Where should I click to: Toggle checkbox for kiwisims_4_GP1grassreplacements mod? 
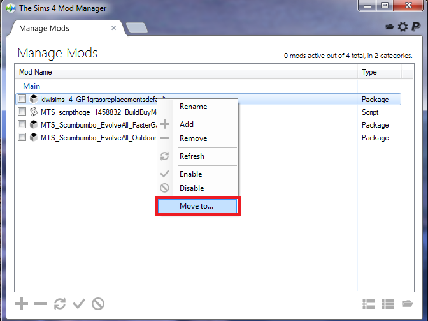click(x=22, y=99)
